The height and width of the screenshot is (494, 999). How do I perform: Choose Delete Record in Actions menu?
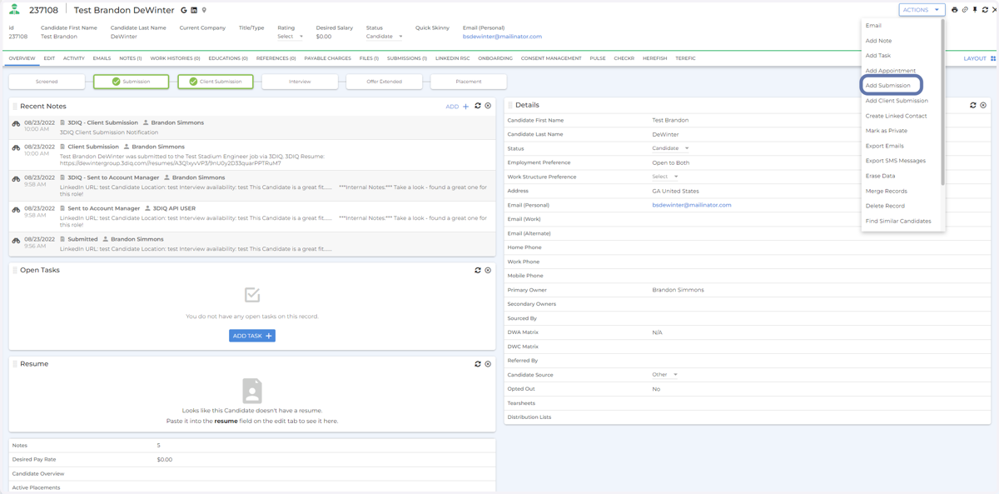coord(885,206)
